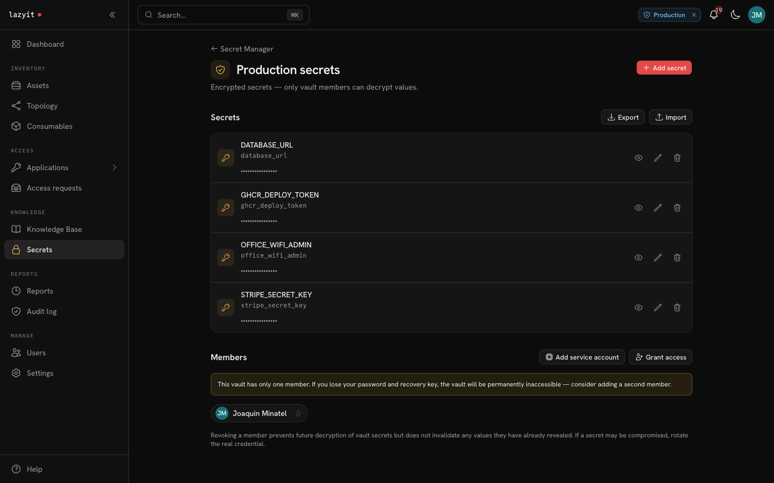Viewport: 774px width, 483px height.
Task: Delete the OFFICE_WIFI_ADMIN secret
Action: click(x=677, y=258)
